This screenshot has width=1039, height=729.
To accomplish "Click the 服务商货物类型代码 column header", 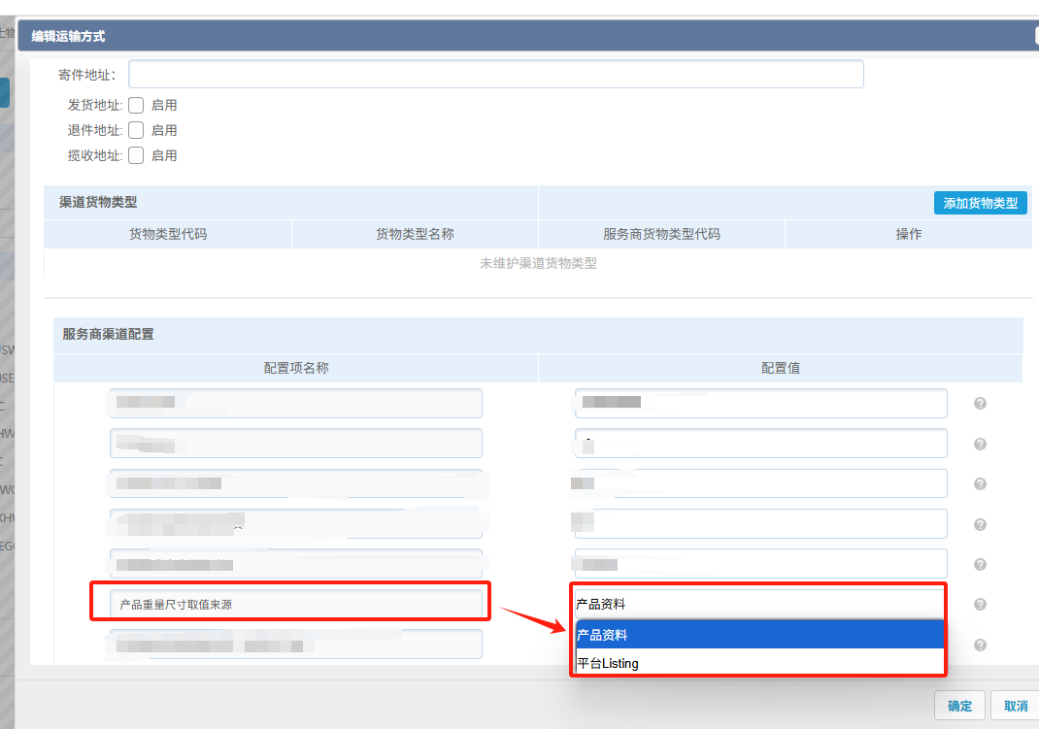I will pyautogui.click(x=661, y=234).
